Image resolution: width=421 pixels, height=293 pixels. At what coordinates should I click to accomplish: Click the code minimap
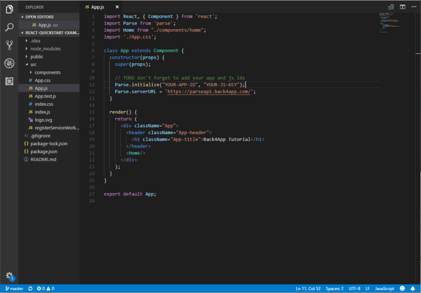tap(391, 23)
